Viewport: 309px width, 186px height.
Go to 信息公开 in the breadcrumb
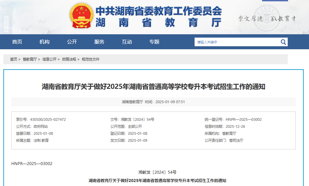(x=50, y=59)
